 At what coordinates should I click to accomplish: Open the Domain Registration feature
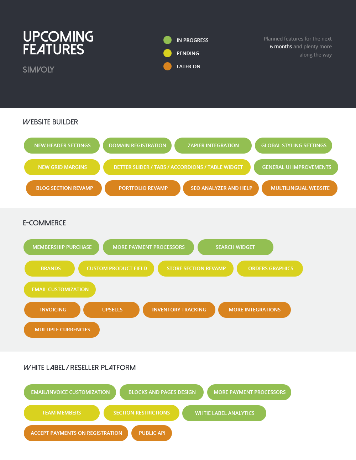(137, 145)
